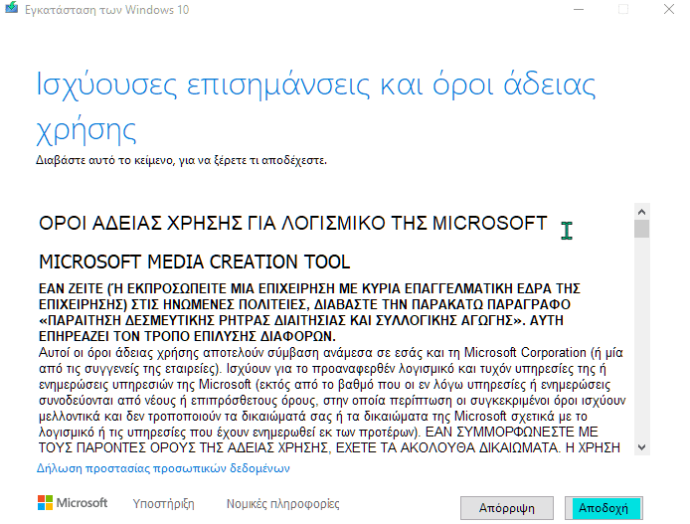
Task: Click the bold paragraph starting 'ΕΑΝ ΖΕΙΤΕ'
Action: tap(309, 312)
